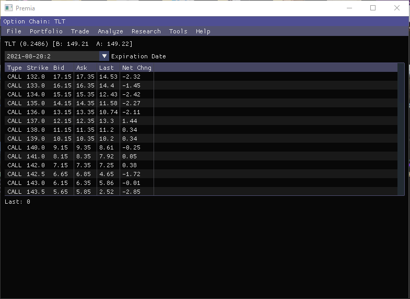
Task: Click the 2021-08-20:2 expiration combo box
Action: click(57, 56)
